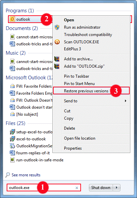Open with EditPlus 3
The image size is (137, 198).
point(72,49)
